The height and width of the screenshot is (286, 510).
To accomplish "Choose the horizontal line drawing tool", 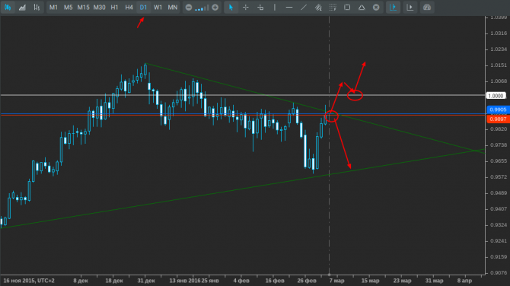I will [x=288, y=7].
